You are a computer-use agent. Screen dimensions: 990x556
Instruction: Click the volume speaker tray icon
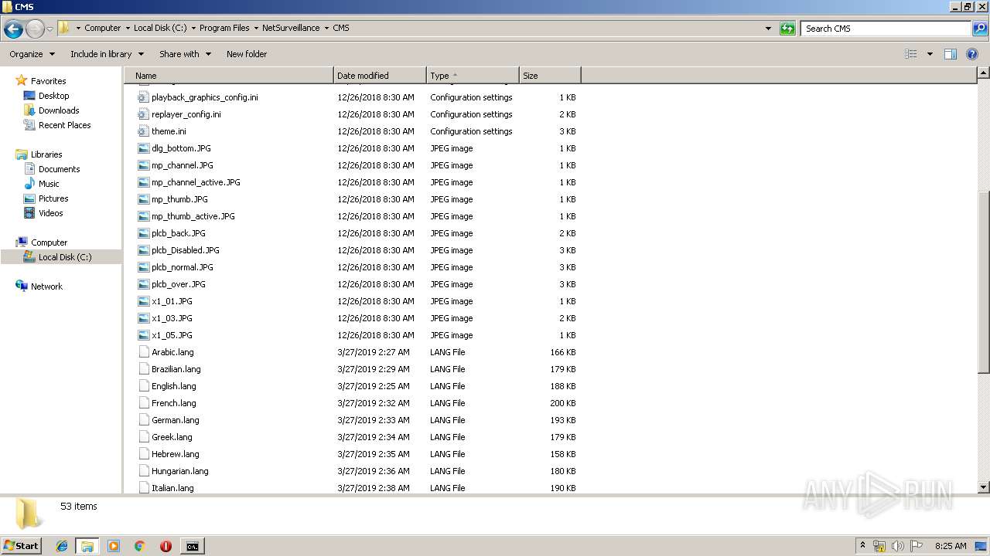[898, 546]
